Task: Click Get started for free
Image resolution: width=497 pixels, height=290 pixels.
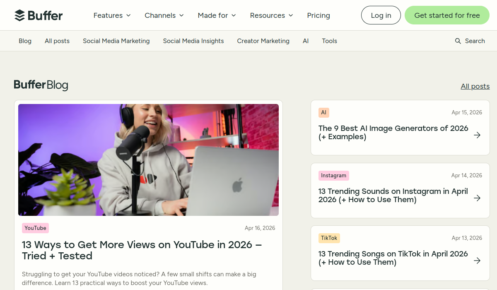Action: (x=447, y=15)
